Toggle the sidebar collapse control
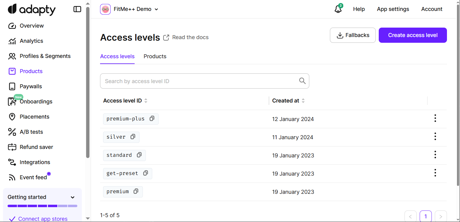Screen dimensions: 460x222 coord(77,9)
